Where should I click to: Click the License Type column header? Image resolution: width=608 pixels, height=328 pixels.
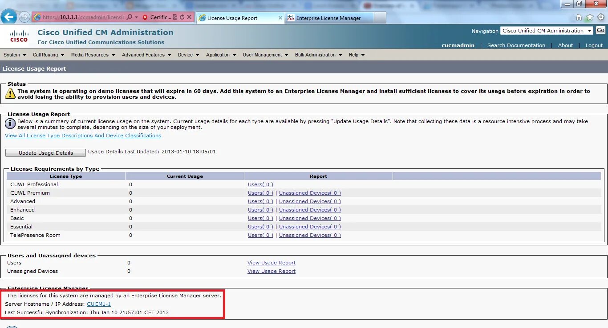click(66, 176)
